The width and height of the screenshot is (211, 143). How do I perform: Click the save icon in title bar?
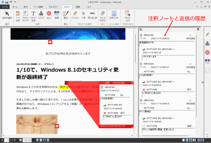coord(7,2)
